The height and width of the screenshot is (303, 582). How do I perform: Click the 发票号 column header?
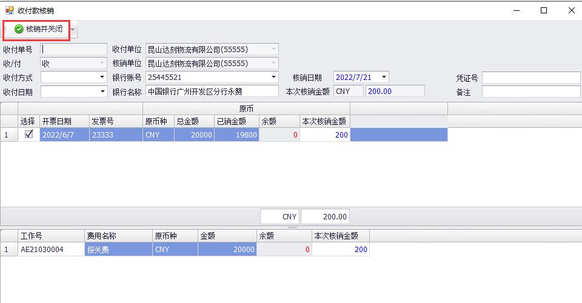(x=116, y=121)
